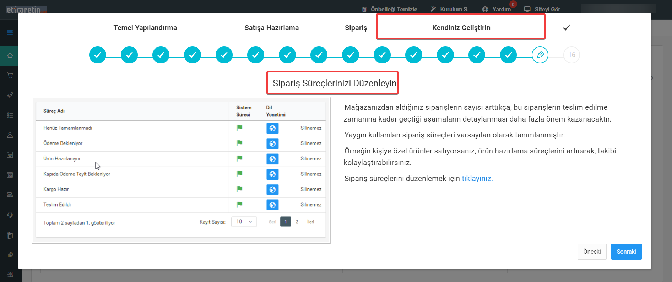Open the headset support sidebar icon
The width and height of the screenshot is (672, 282).
10,215
